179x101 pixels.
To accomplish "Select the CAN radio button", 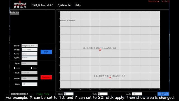I will tap(15, 68).
